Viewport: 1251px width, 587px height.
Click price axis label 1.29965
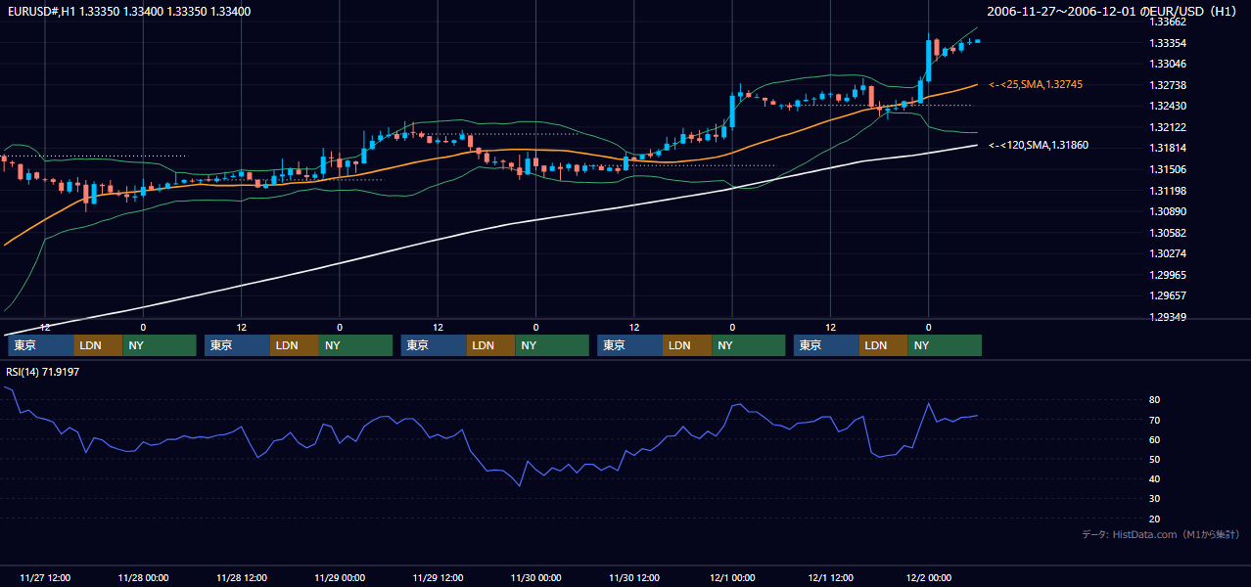click(1167, 275)
